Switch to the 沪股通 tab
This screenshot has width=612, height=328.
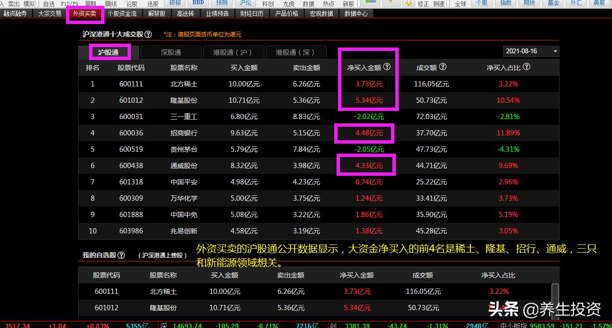108,52
